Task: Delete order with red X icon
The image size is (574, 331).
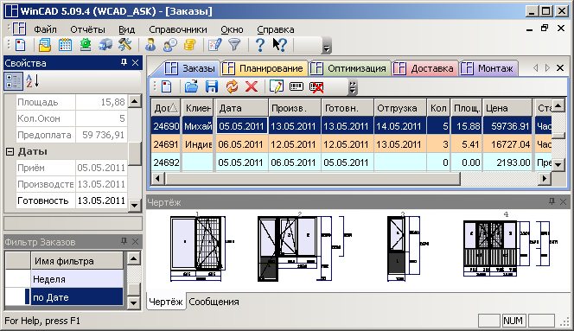Action: [252, 86]
